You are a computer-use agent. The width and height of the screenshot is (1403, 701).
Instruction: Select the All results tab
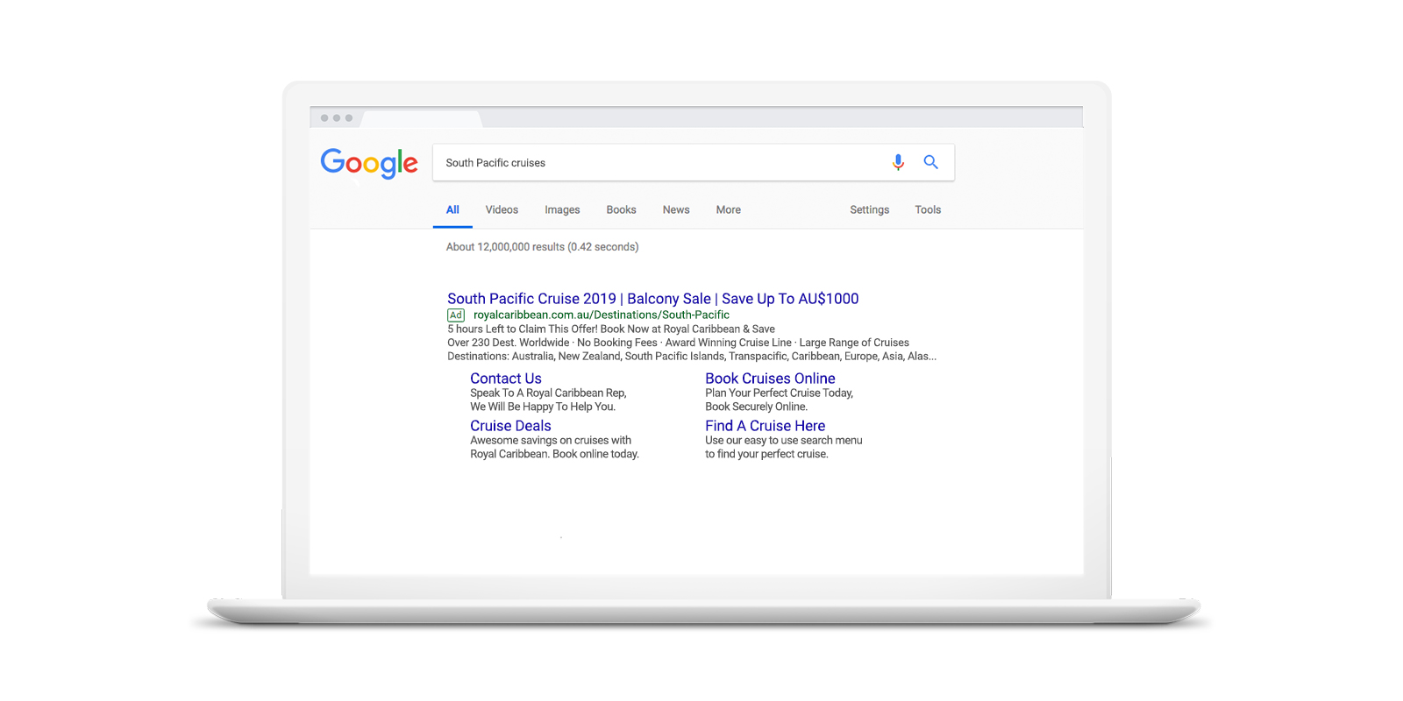point(452,210)
